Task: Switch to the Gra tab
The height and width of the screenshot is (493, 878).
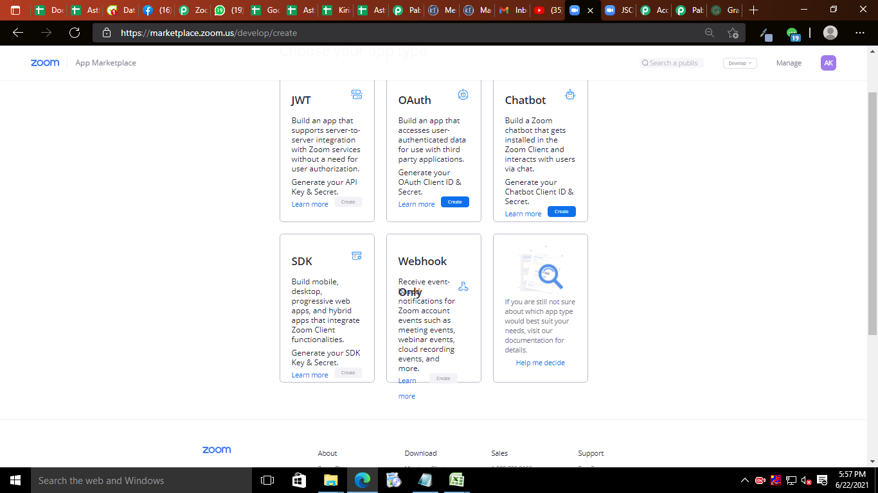Action: click(x=725, y=10)
